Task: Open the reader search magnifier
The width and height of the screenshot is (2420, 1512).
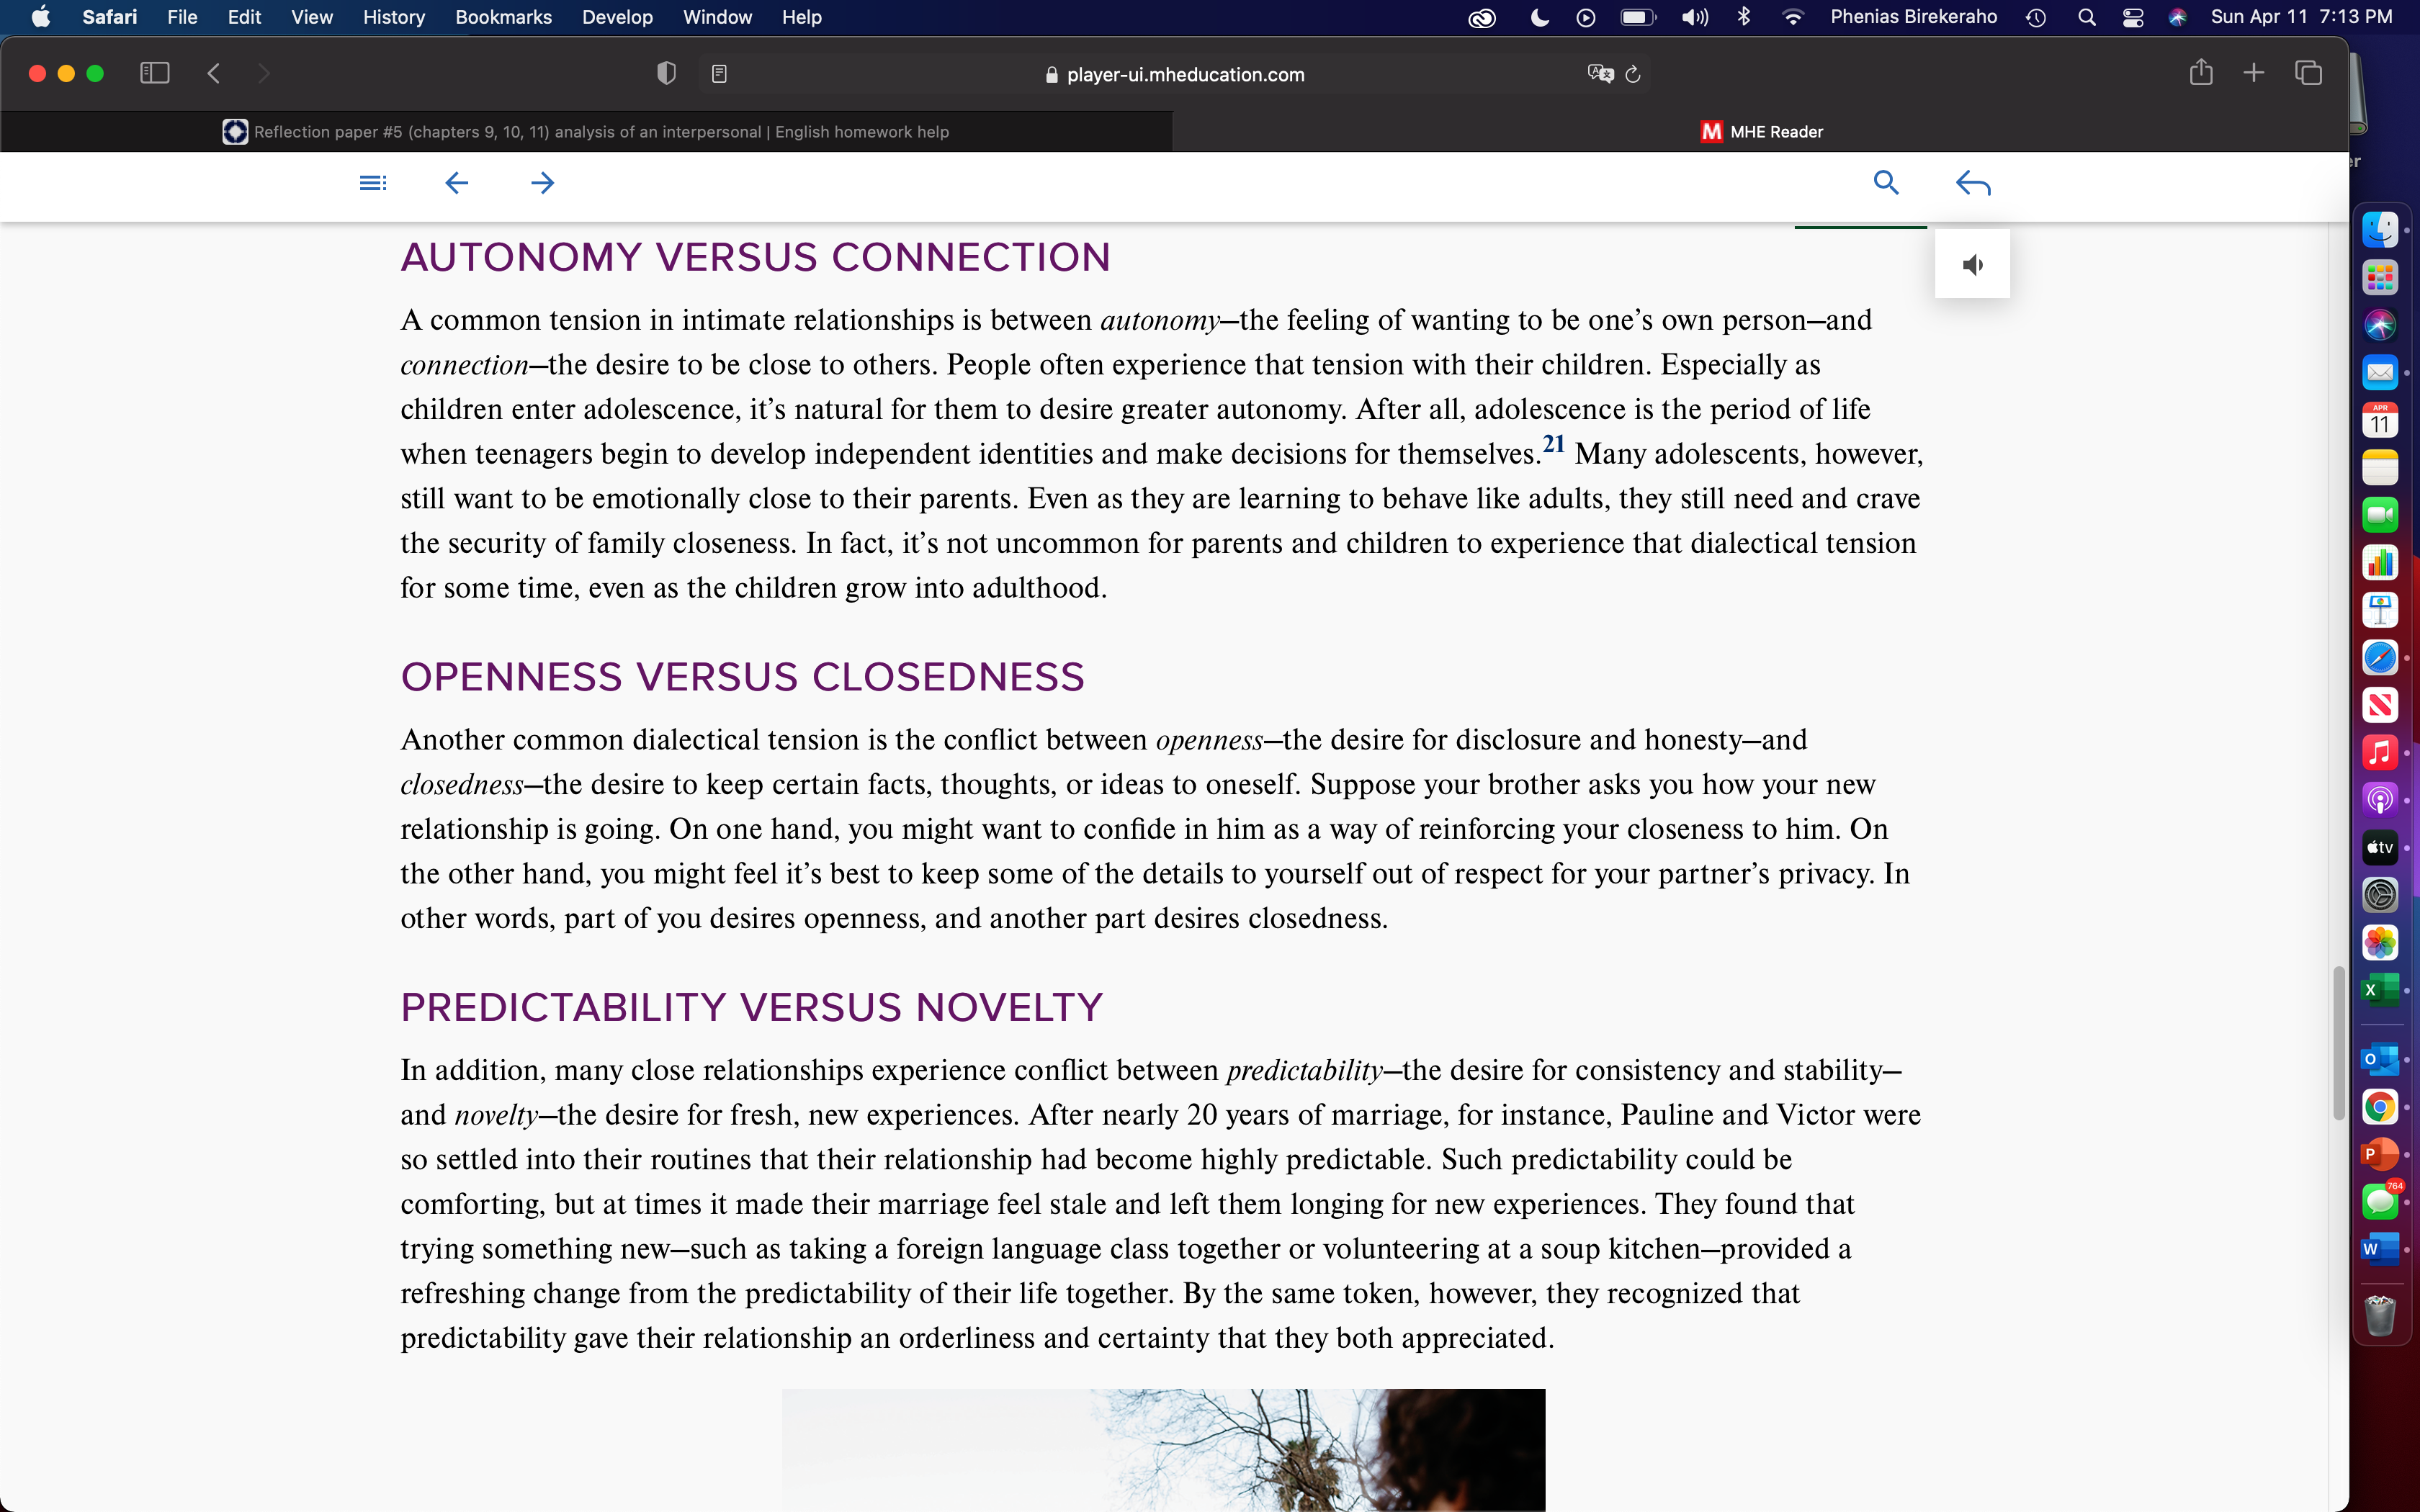Action: [x=1886, y=182]
